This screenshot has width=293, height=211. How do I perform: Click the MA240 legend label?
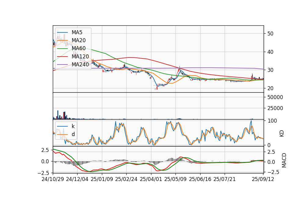click(80, 65)
